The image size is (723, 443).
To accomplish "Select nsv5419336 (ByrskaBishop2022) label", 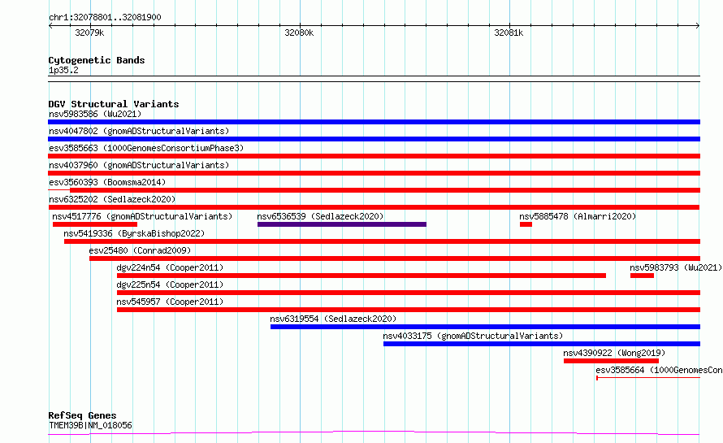I will [134, 233].
